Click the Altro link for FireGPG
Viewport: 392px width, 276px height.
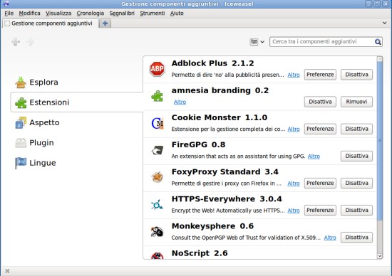[x=314, y=156]
